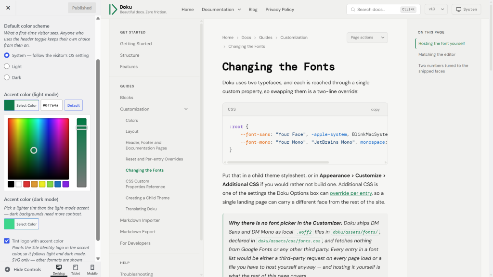Click the black palette swatch

[x=11, y=184]
